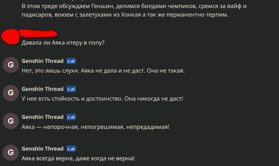Screen dimensions: 279x166
Task: Select the reply text "Нет, это лишь слухи"
Action: point(103,71)
